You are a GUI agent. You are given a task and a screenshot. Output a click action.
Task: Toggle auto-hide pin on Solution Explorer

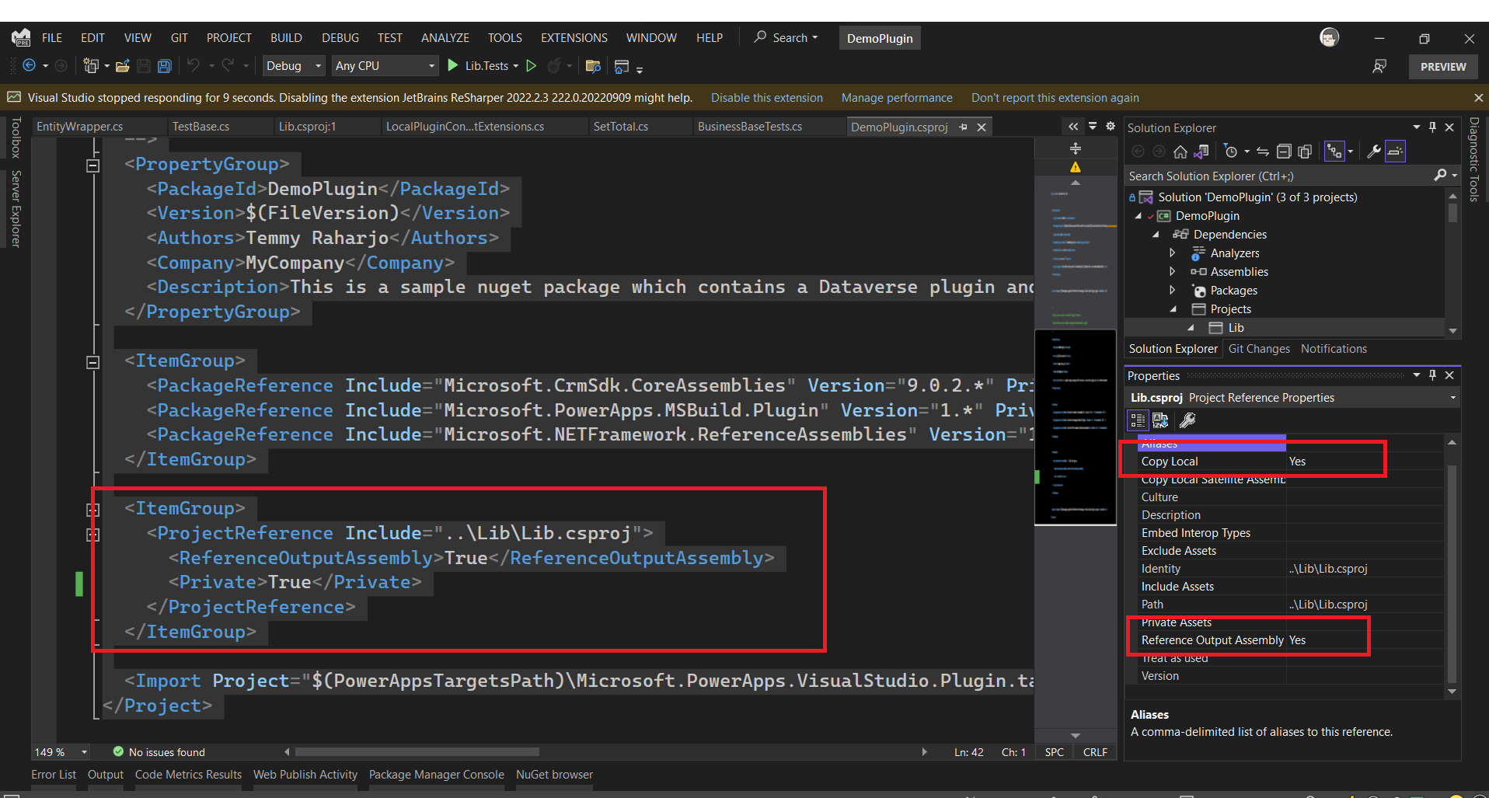point(1432,127)
